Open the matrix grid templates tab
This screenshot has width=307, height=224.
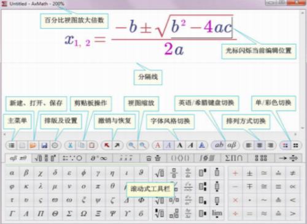pyautogui.click(x=261, y=158)
